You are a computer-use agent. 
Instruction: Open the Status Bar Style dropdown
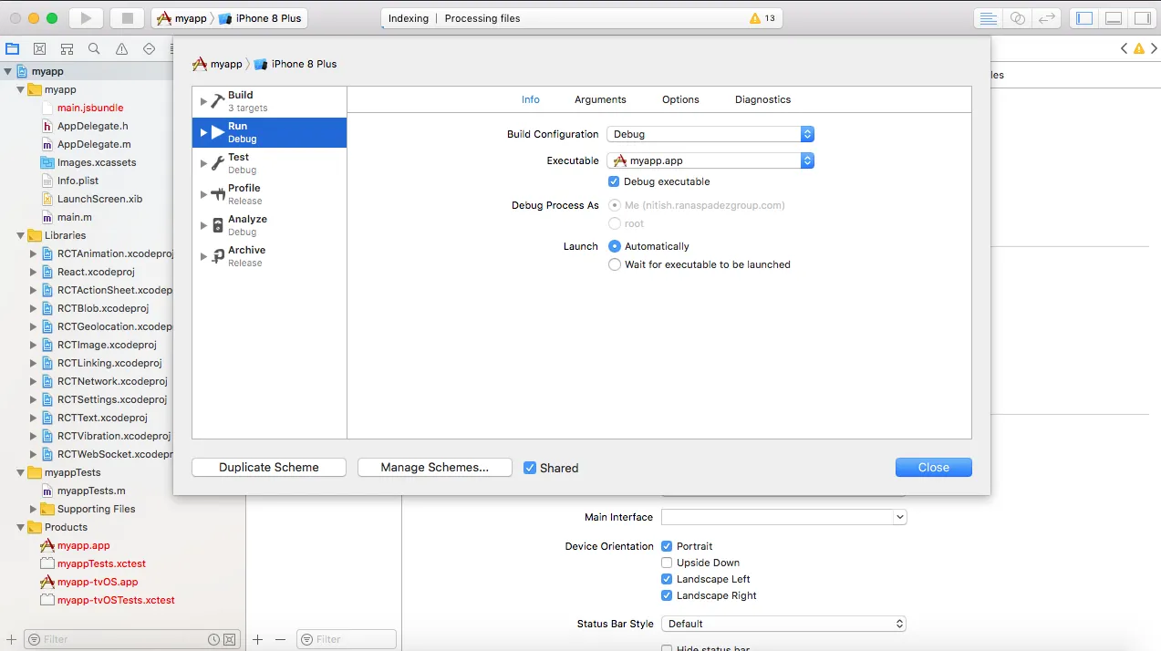[784, 624]
